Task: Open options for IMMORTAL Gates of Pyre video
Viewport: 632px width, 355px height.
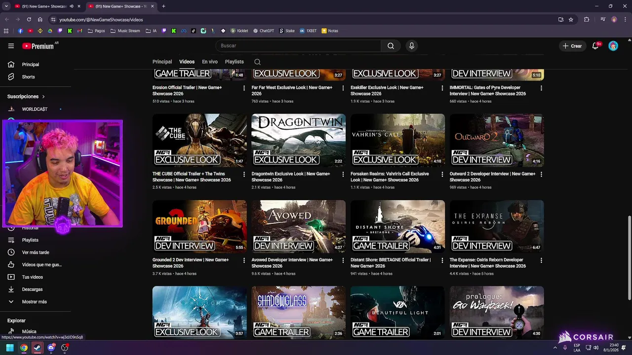Action: (541, 88)
